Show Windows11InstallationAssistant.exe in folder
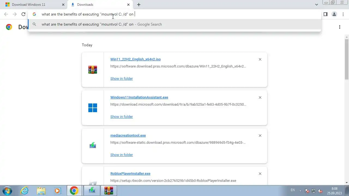 122,117
